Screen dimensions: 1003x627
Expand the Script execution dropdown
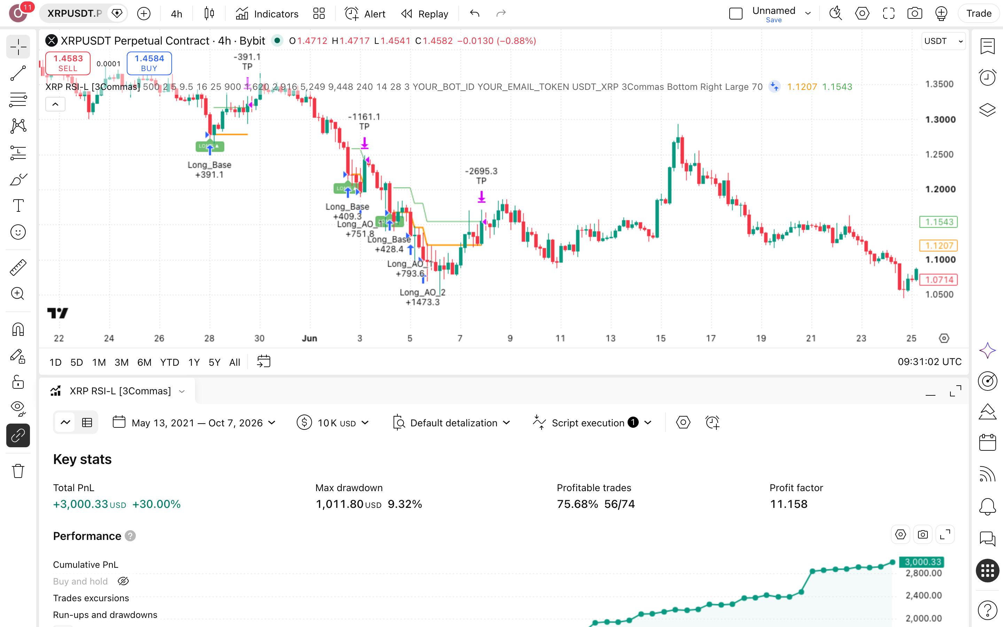point(592,423)
